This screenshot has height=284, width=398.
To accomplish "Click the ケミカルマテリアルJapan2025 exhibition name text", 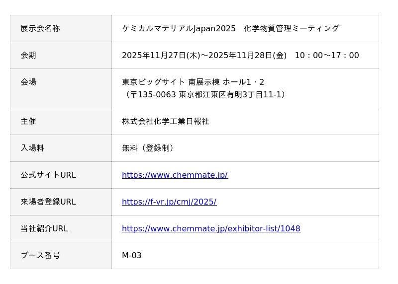I will 179,28.
